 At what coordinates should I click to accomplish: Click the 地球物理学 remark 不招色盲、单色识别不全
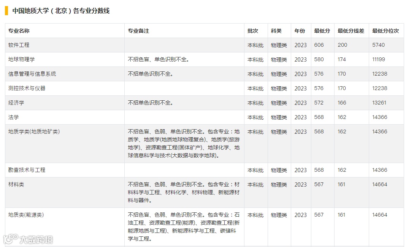[159, 59]
